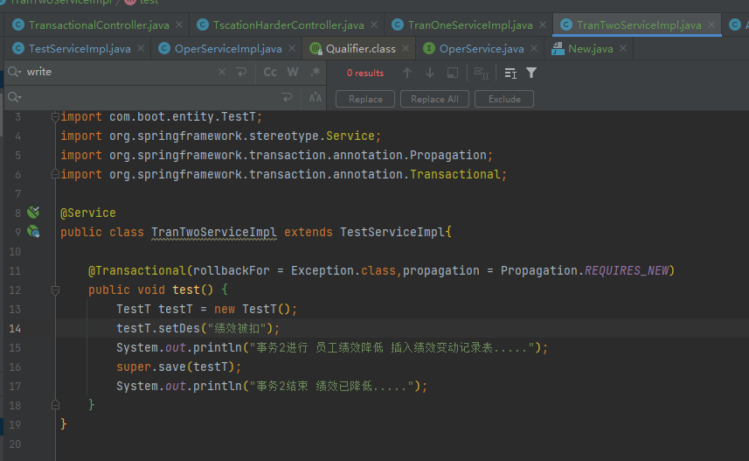The image size is (749, 461).
Task: Clear the search text with the X icon
Action: [x=222, y=72]
